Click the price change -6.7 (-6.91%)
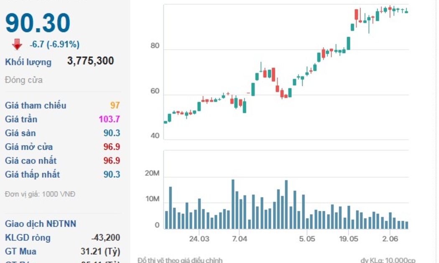The image size is (439, 263). (54, 44)
